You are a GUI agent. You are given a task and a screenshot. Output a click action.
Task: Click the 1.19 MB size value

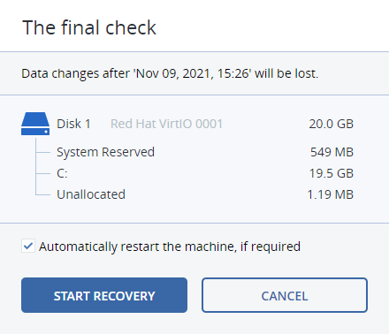tap(331, 194)
